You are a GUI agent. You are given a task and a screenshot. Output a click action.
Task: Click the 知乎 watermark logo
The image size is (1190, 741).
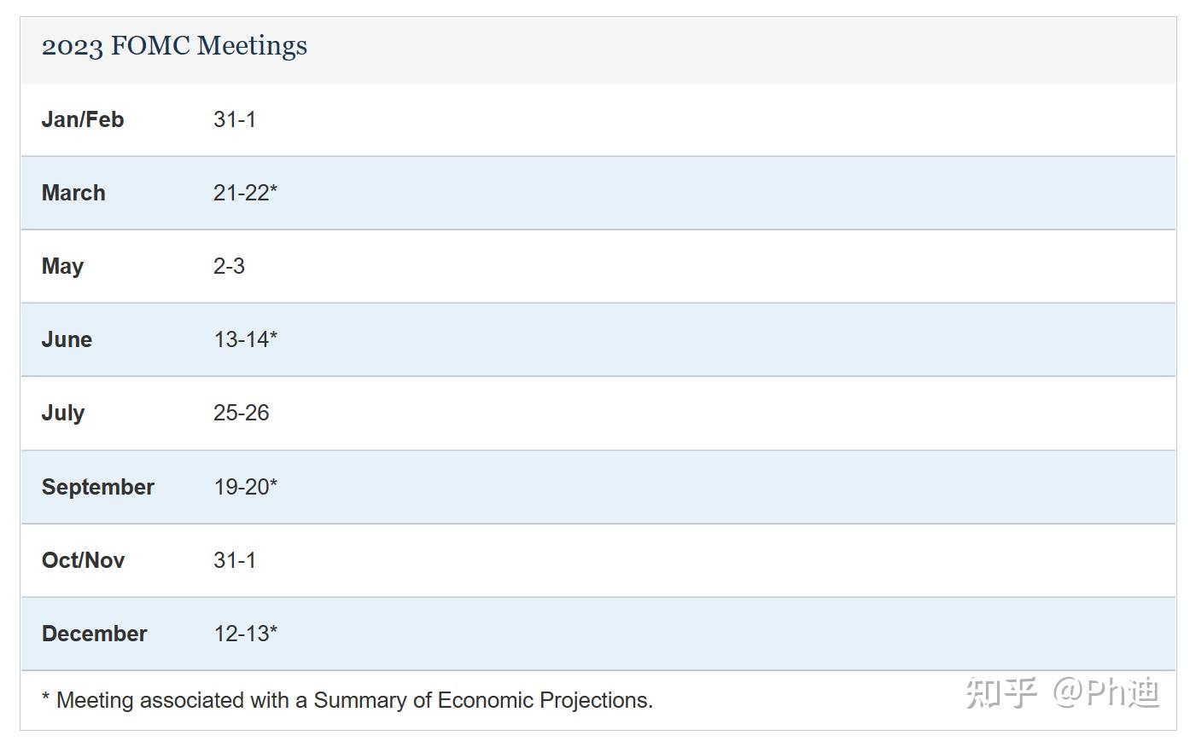[x=1000, y=692]
